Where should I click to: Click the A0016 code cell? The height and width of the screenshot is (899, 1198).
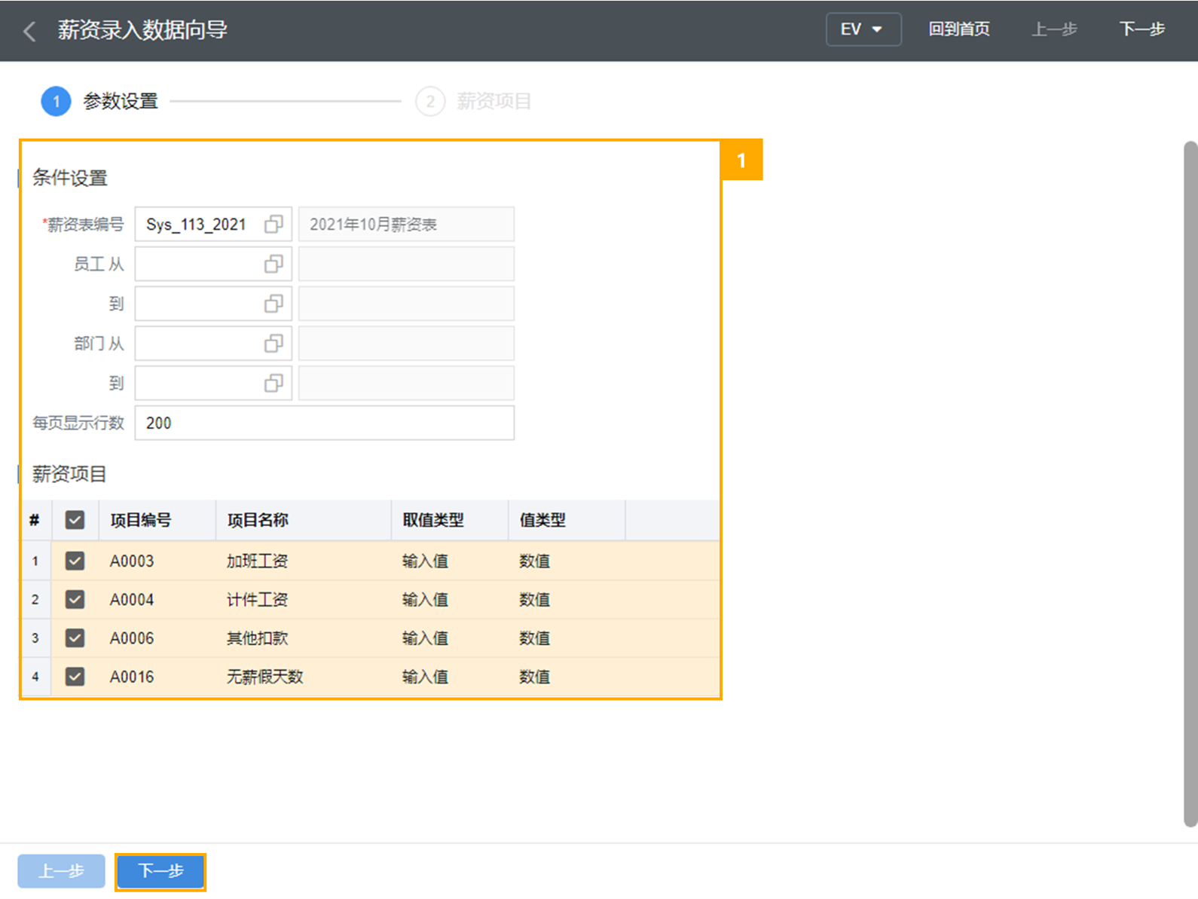click(x=157, y=677)
